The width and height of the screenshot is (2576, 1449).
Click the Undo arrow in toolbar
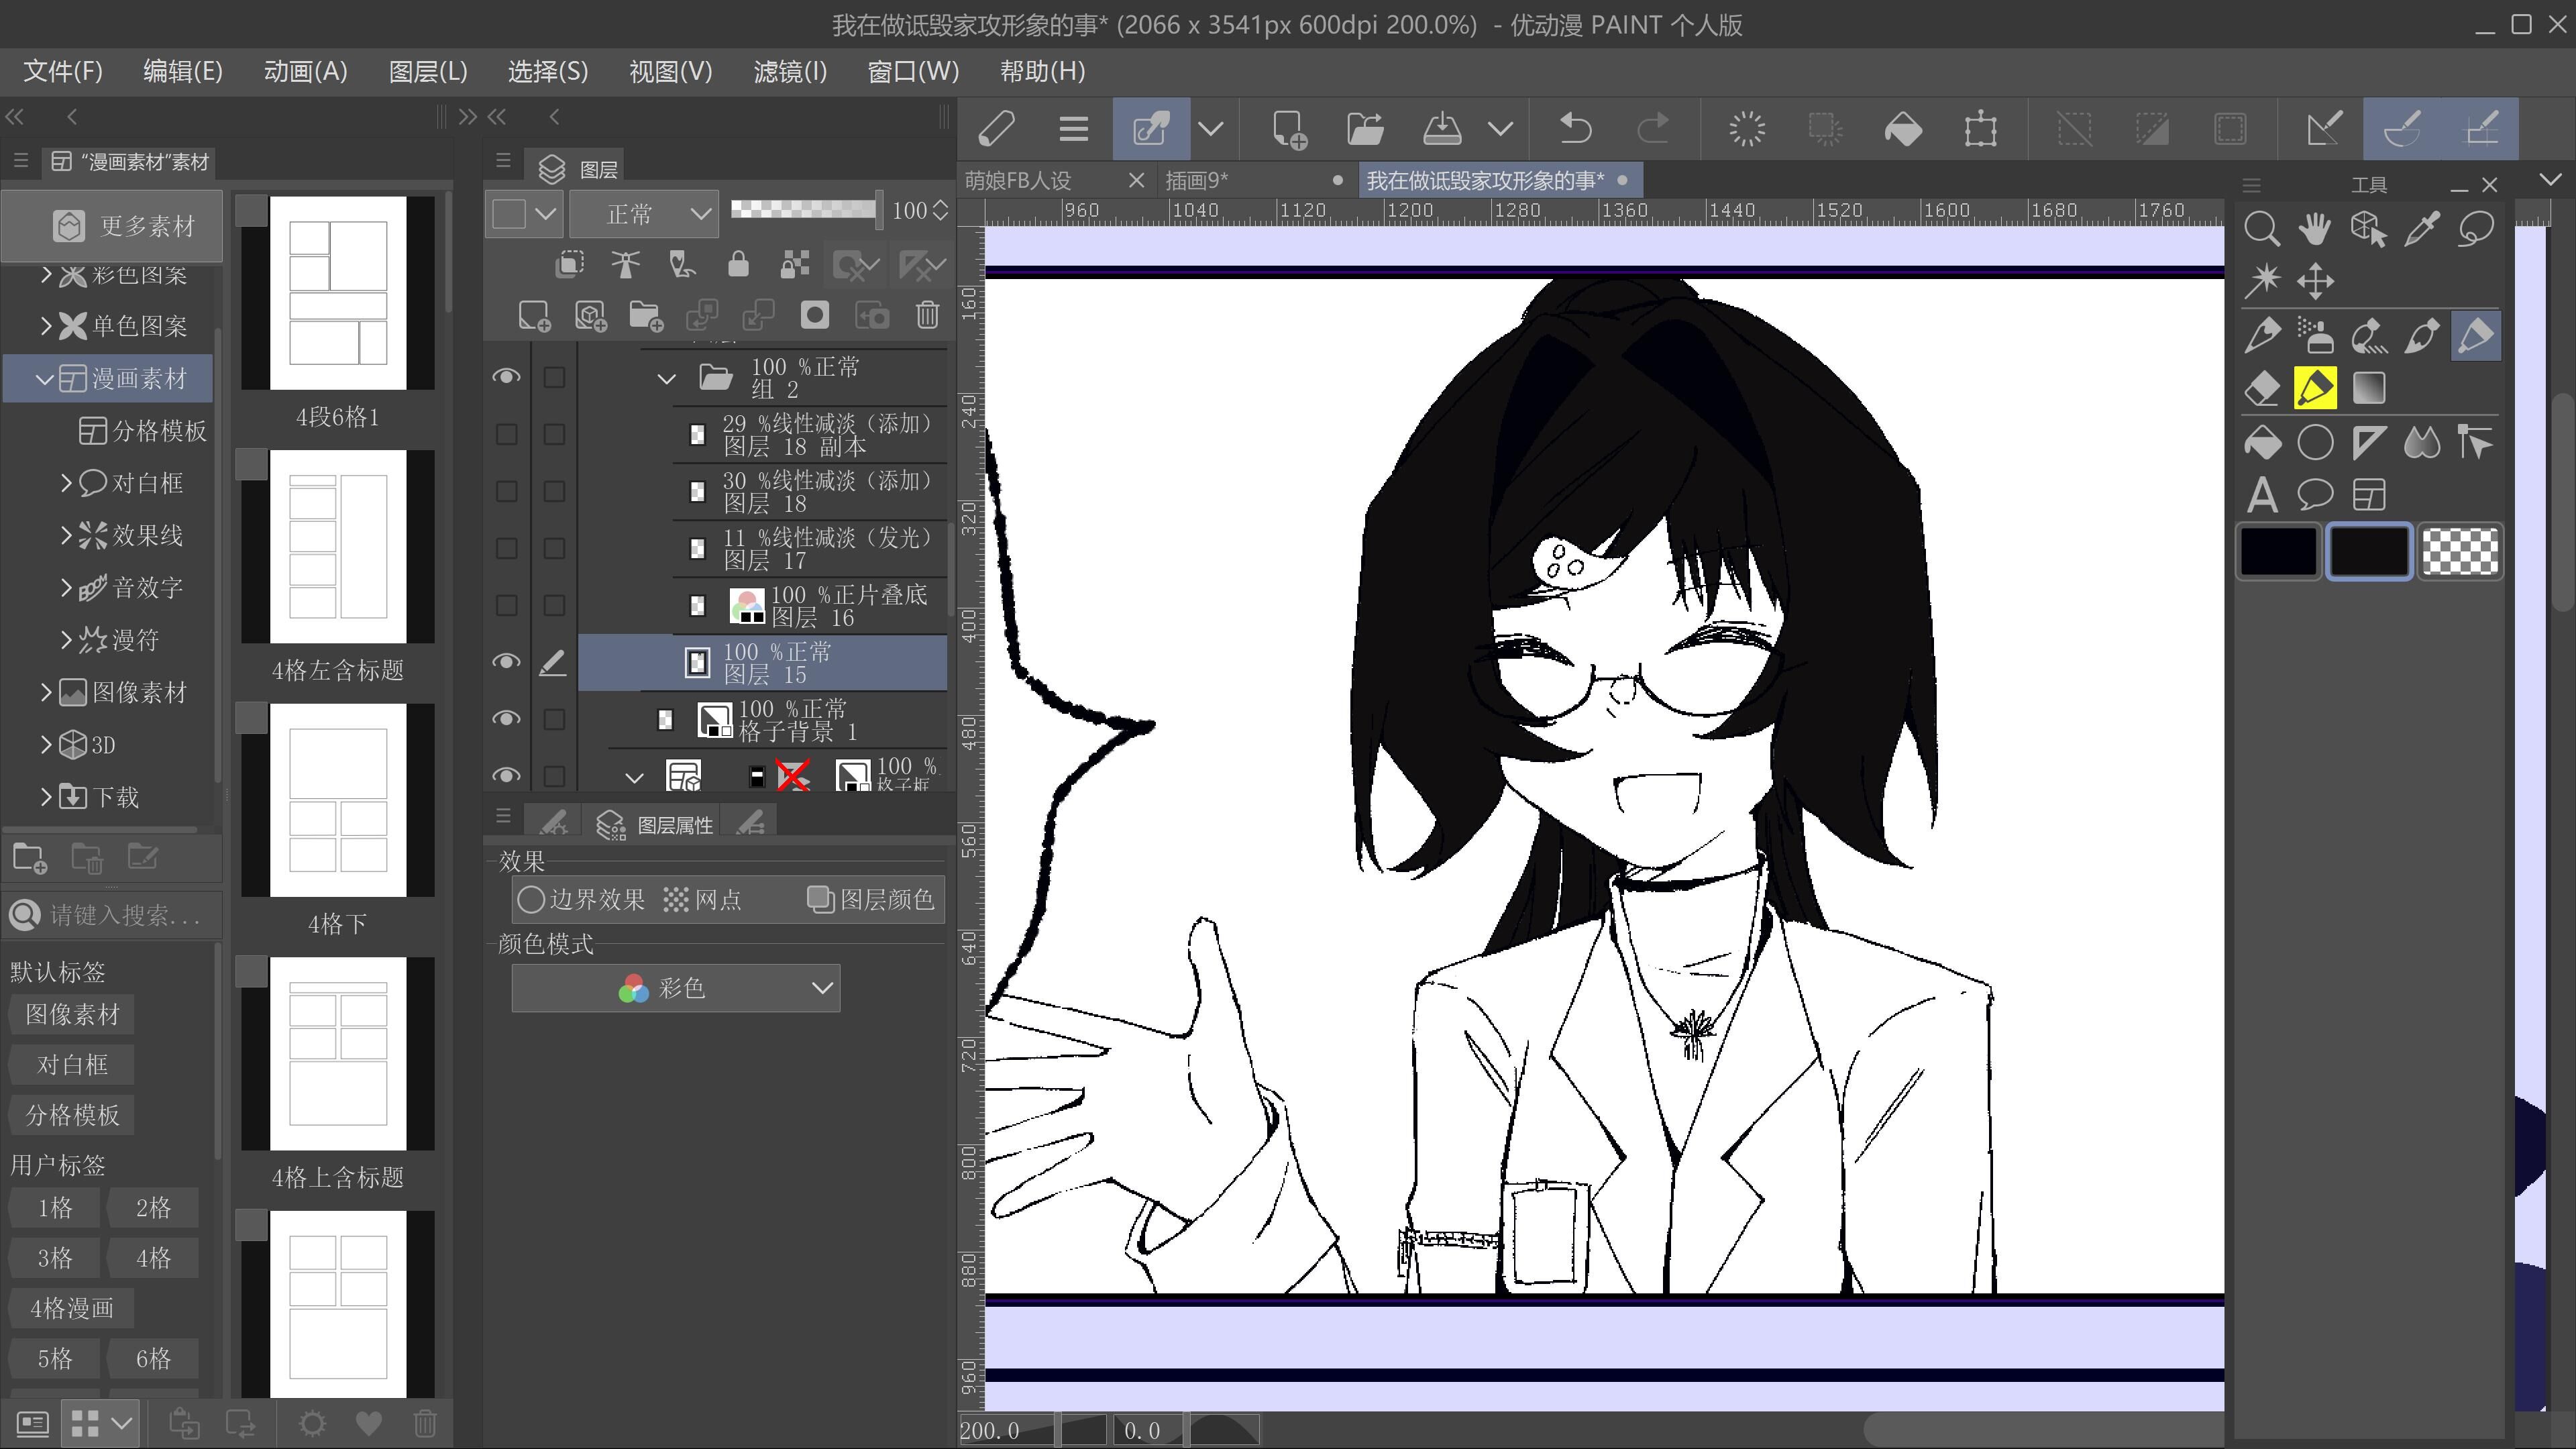coord(1575,128)
